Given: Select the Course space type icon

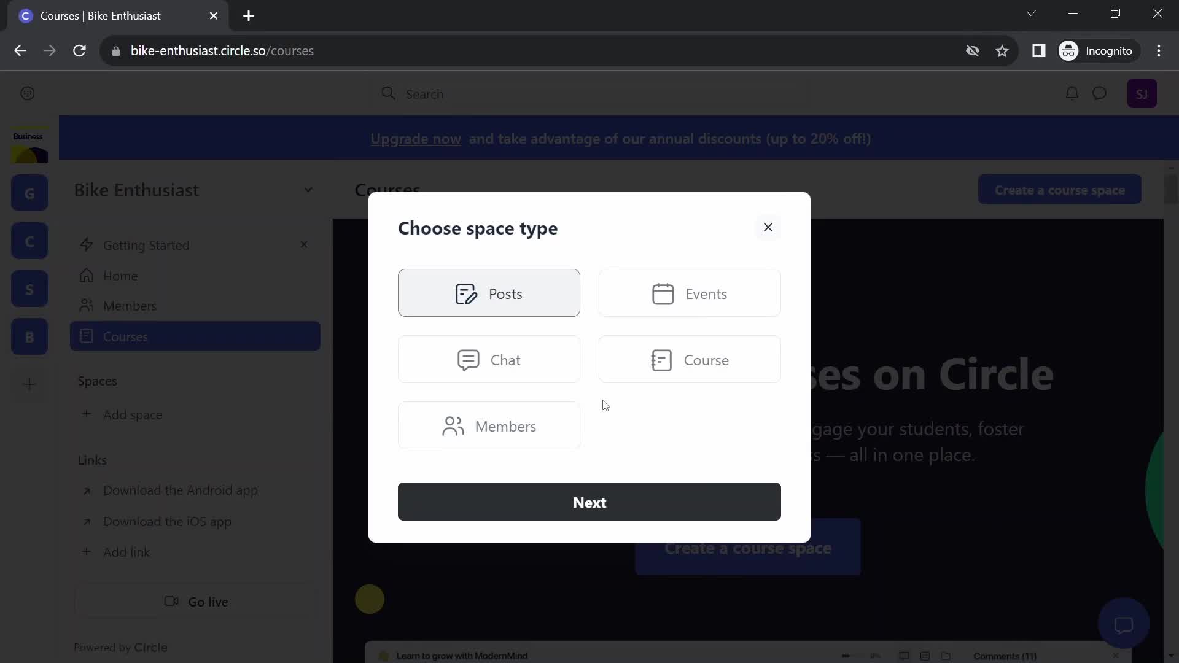Looking at the screenshot, I should point(663,360).
